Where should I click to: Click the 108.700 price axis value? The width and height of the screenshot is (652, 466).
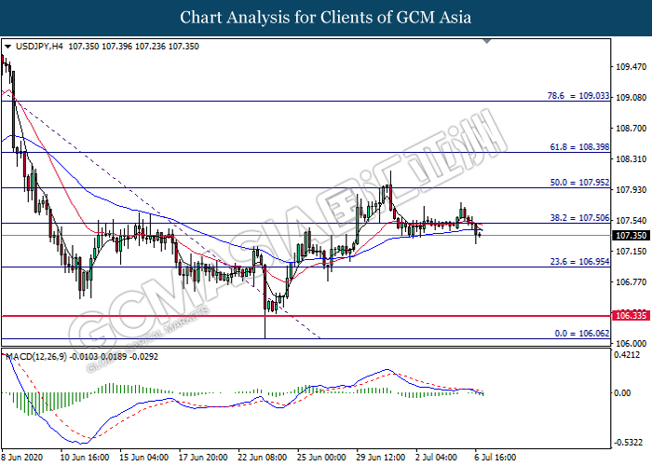tap(631, 129)
